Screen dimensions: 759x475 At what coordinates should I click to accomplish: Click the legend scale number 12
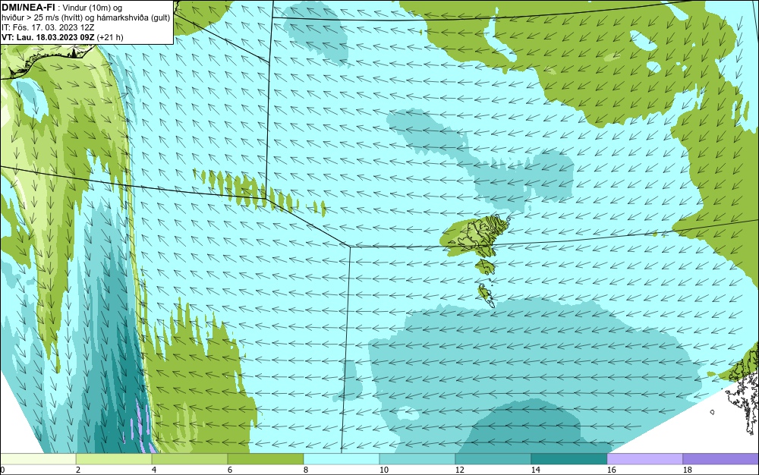(460, 470)
